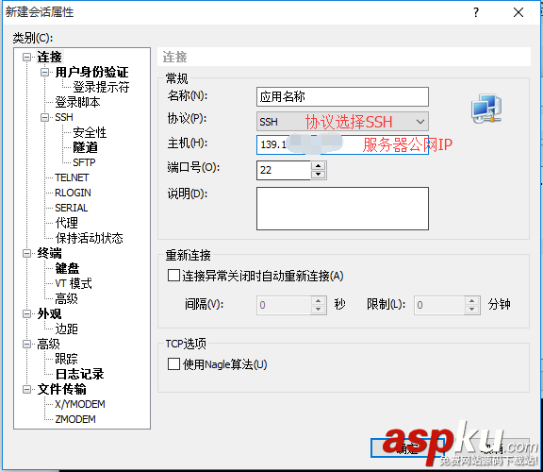
Task: Close the new session properties dialog
Action: [518, 12]
